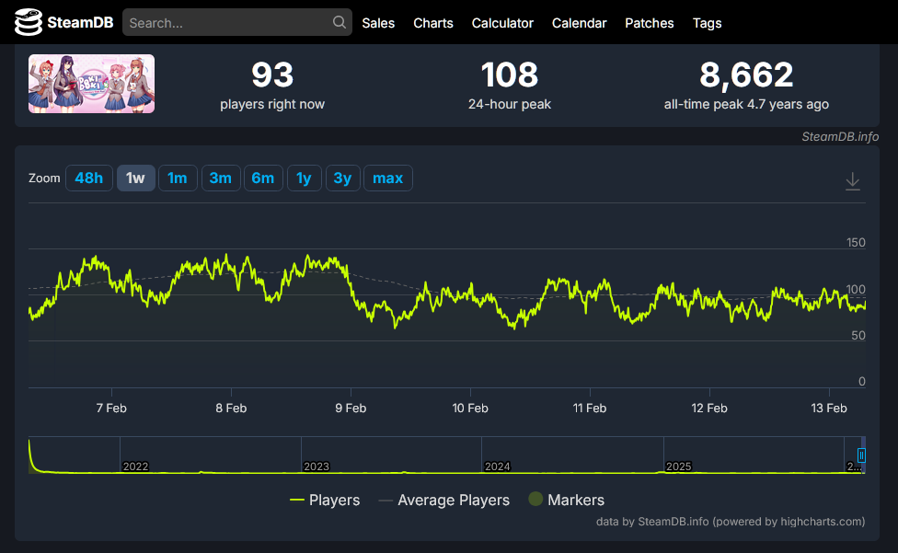Click the 7 Feb axis label
Screen dimensions: 898x553
point(111,409)
